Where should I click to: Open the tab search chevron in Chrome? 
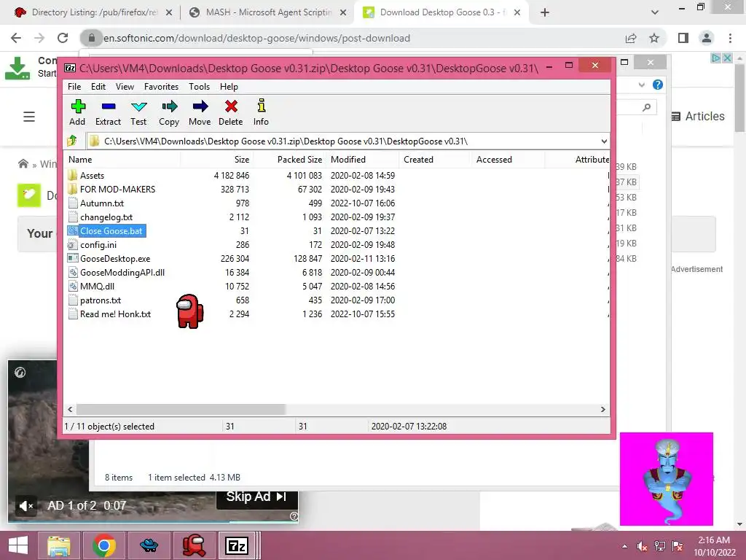click(x=655, y=13)
